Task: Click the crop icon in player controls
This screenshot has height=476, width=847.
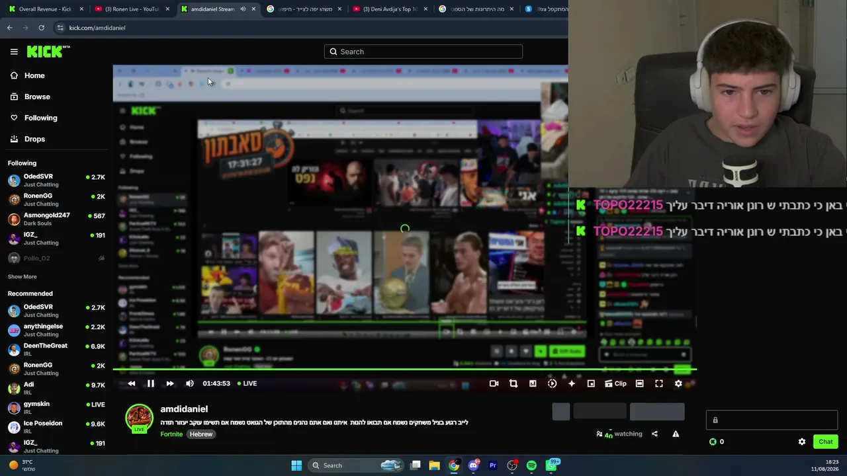Action: 513,383
